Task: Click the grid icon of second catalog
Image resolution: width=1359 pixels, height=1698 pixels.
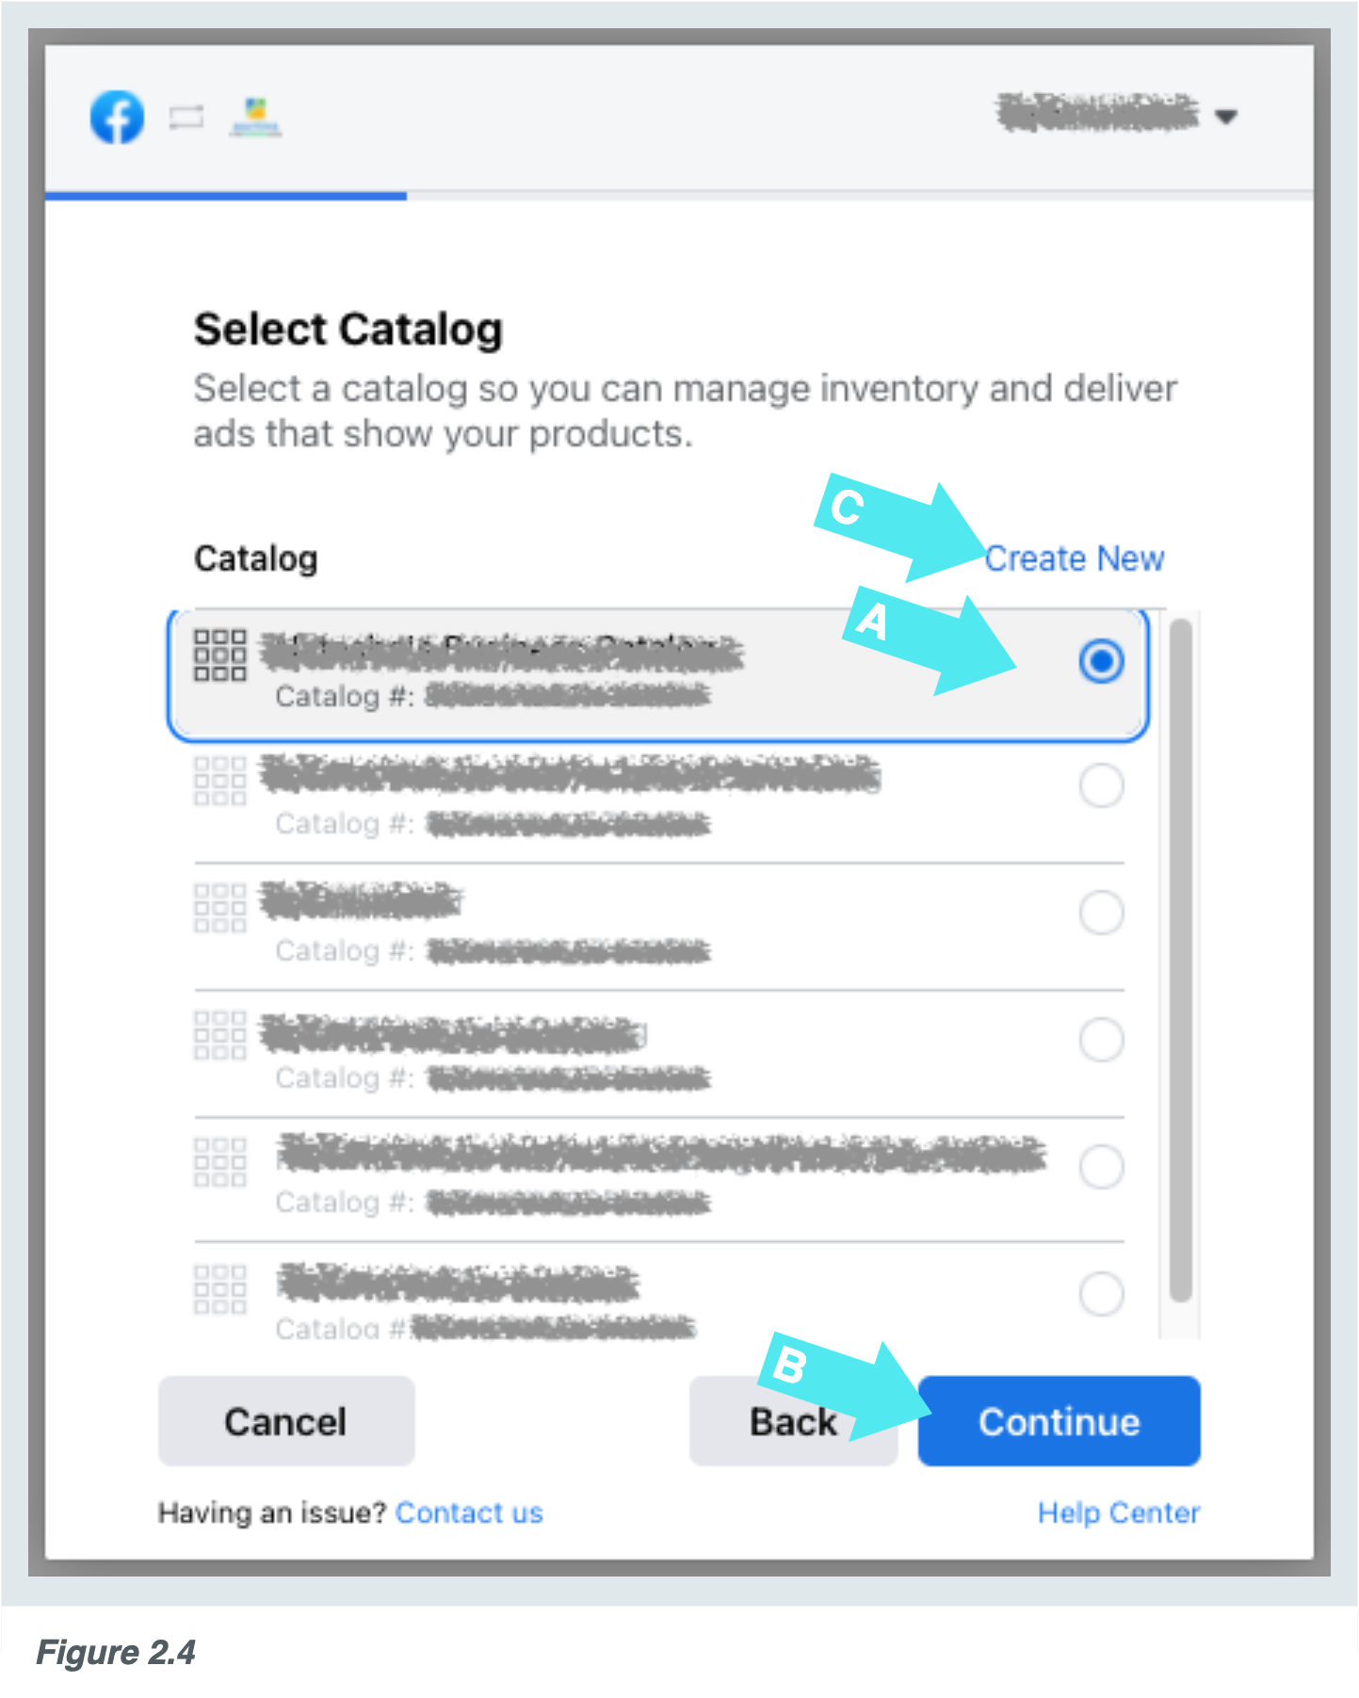Action: tap(220, 781)
